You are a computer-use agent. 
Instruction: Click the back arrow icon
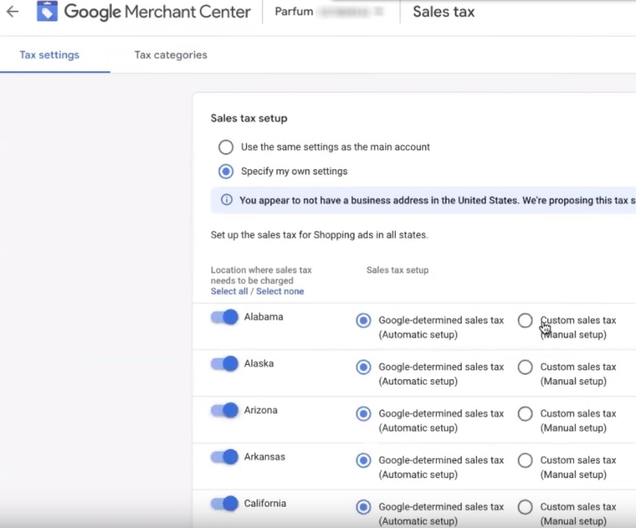click(x=12, y=11)
